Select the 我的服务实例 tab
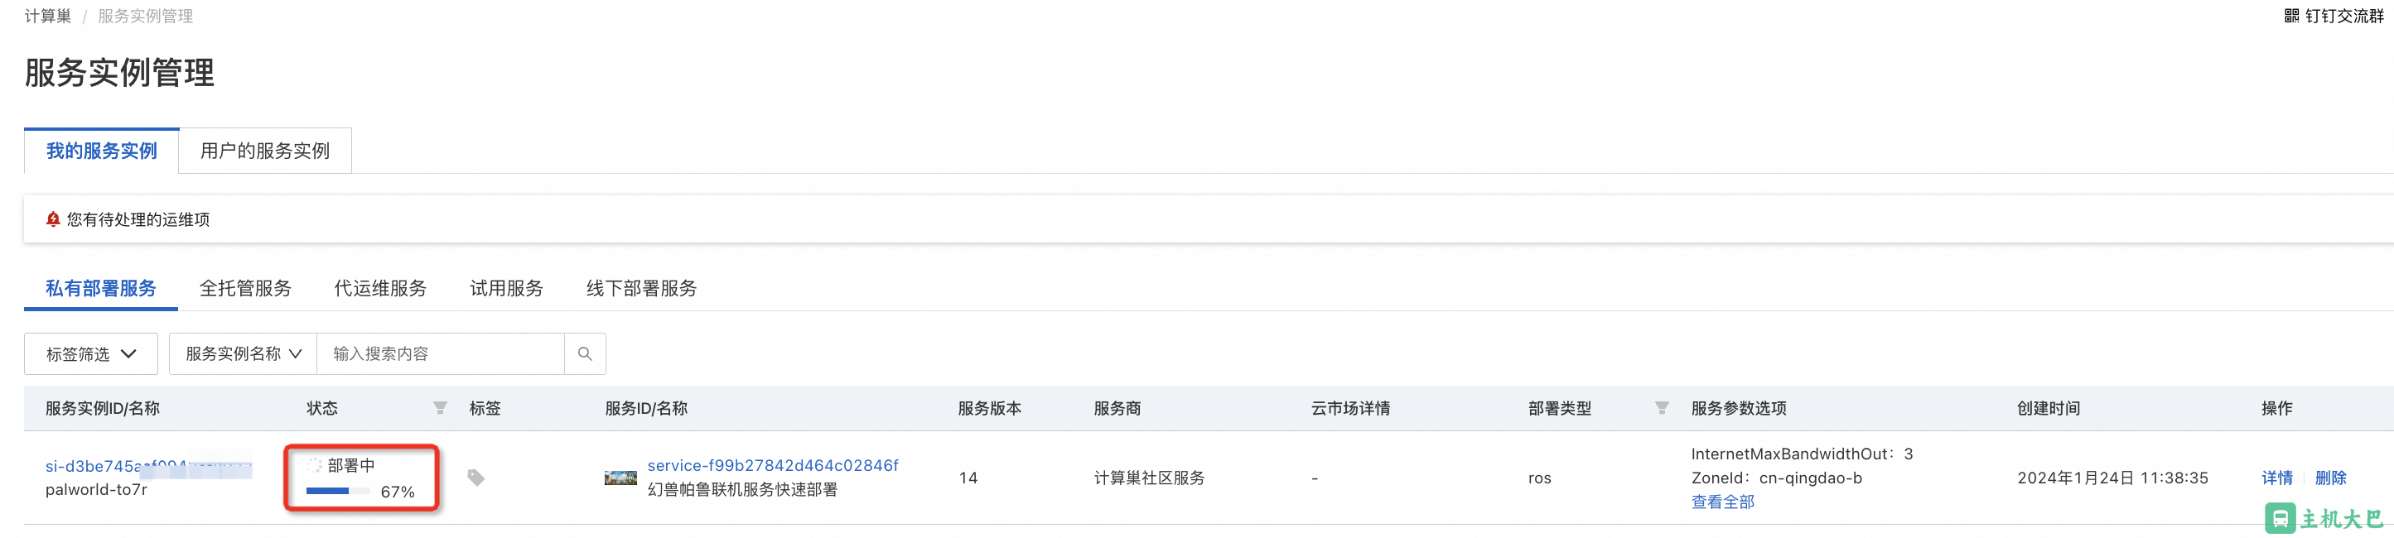 pyautogui.click(x=101, y=151)
